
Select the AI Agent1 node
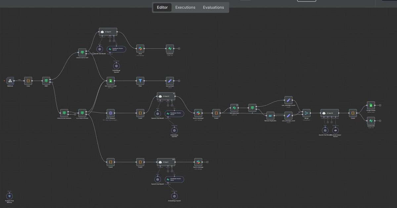pyautogui.click(x=108, y=32)
